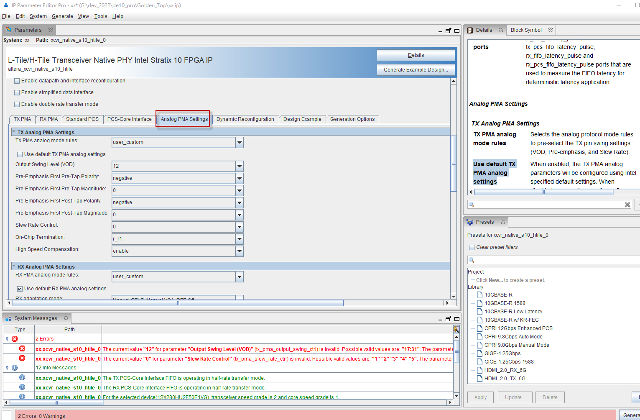Viewport: 640px width, 420px height.
Task: Collapse the 12 Info Messages group
Action: point(7,368)
